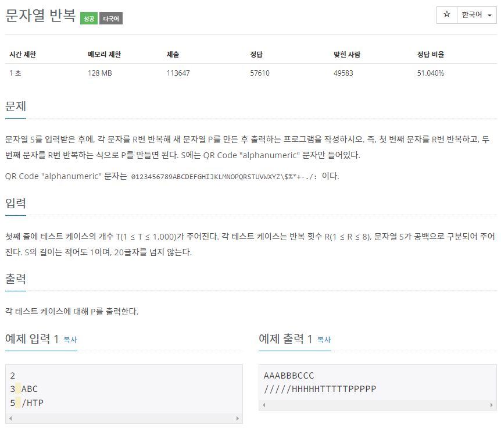Click 복사 link next to 예제 입력 1
The height and width of the screenshot is (428, 501).
70,340
